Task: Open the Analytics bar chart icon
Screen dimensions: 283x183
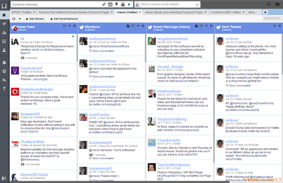Action: pos(4,32)
